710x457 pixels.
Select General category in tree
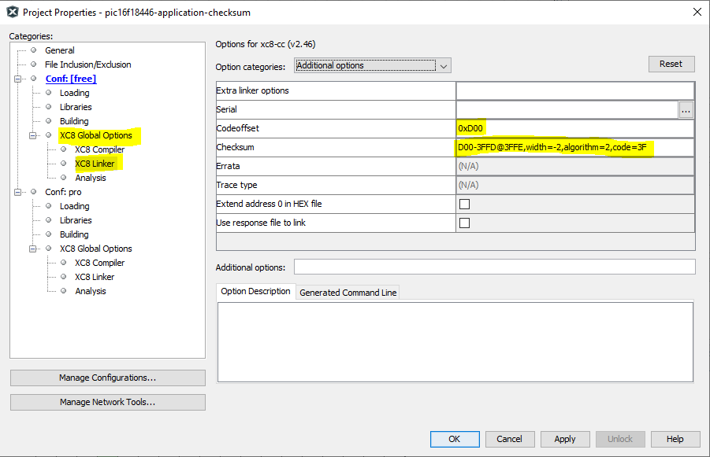(59, 50)
